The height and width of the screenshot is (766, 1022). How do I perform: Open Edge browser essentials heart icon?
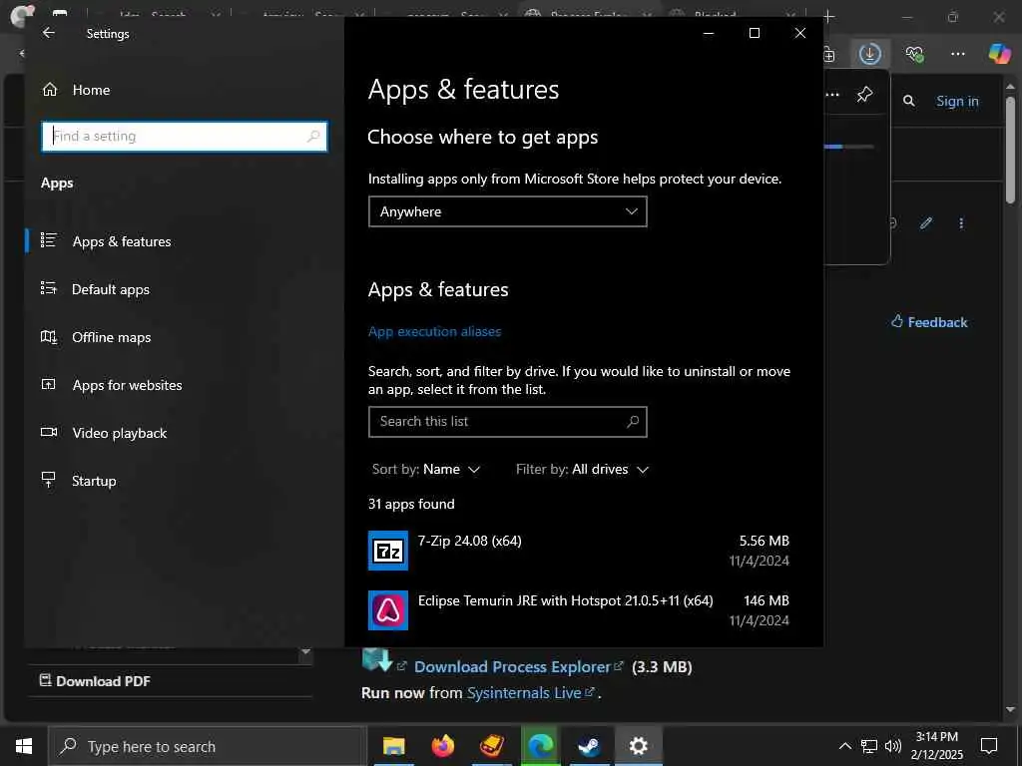coord(914,54)
